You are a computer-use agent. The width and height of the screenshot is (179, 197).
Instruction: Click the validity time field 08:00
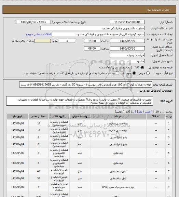(x=92, y=48)
